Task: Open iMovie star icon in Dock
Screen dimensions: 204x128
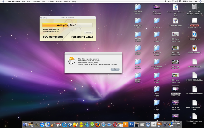Action: (x=36, y=124)
